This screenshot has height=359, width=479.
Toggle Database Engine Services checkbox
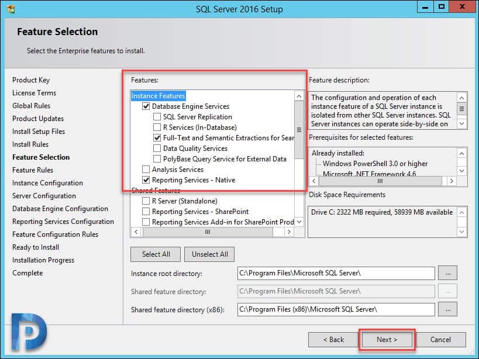[146, 106]
